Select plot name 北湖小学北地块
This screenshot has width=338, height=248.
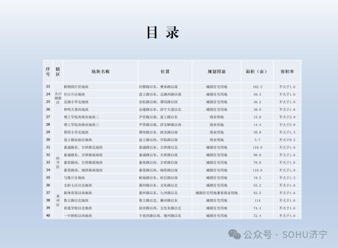[x=76, y=102]
